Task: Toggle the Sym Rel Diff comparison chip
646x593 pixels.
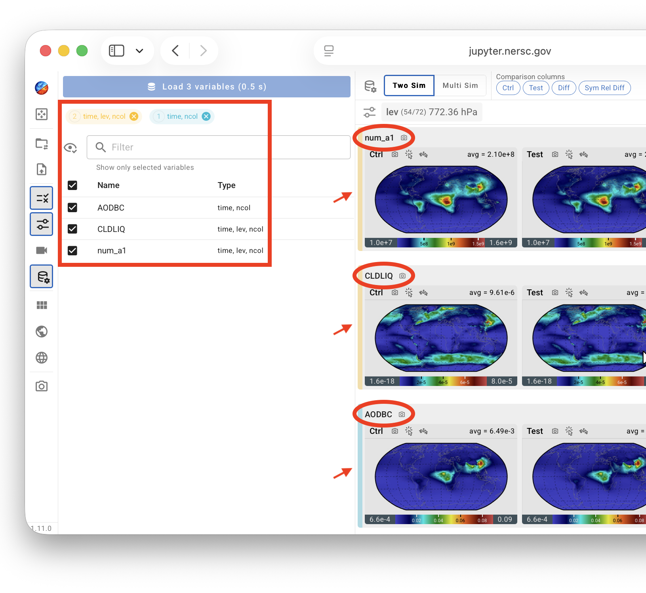Action: coord(604,88)
